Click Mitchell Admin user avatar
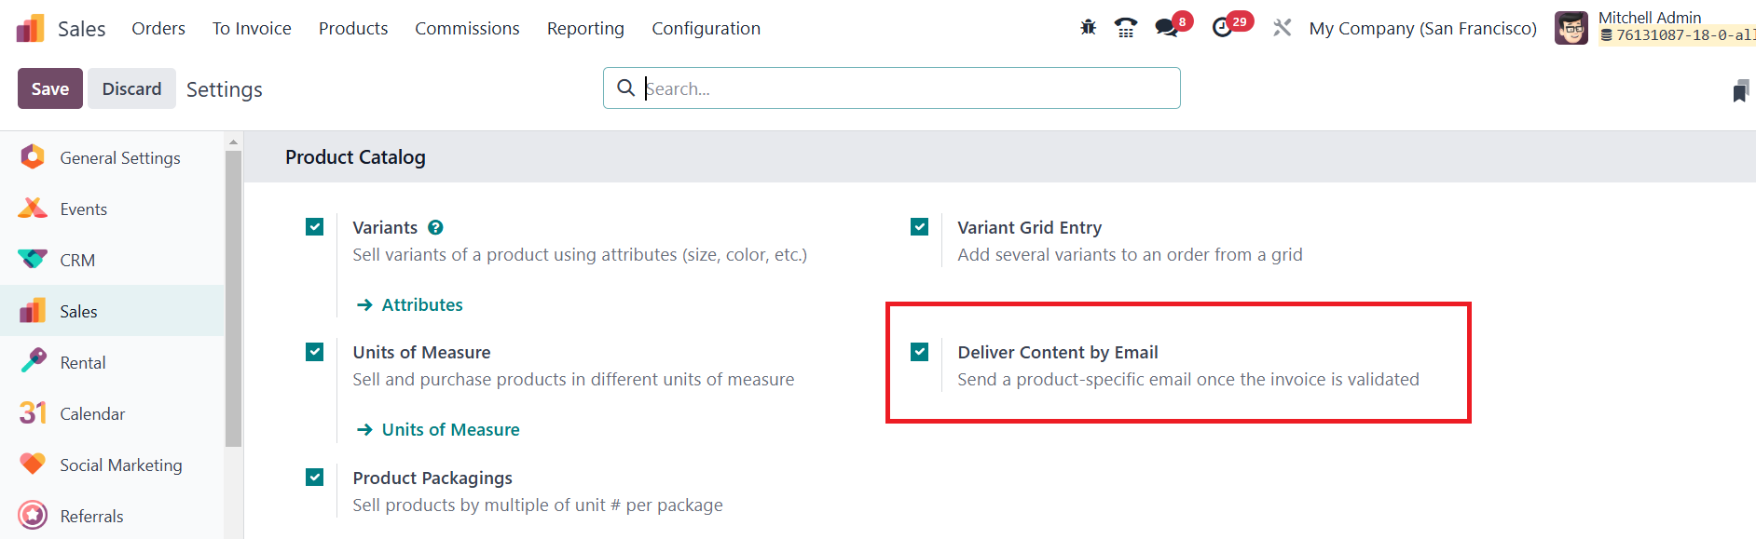Image resolution: width=1756 pixels, height=539 pixels. (1571, 28)
